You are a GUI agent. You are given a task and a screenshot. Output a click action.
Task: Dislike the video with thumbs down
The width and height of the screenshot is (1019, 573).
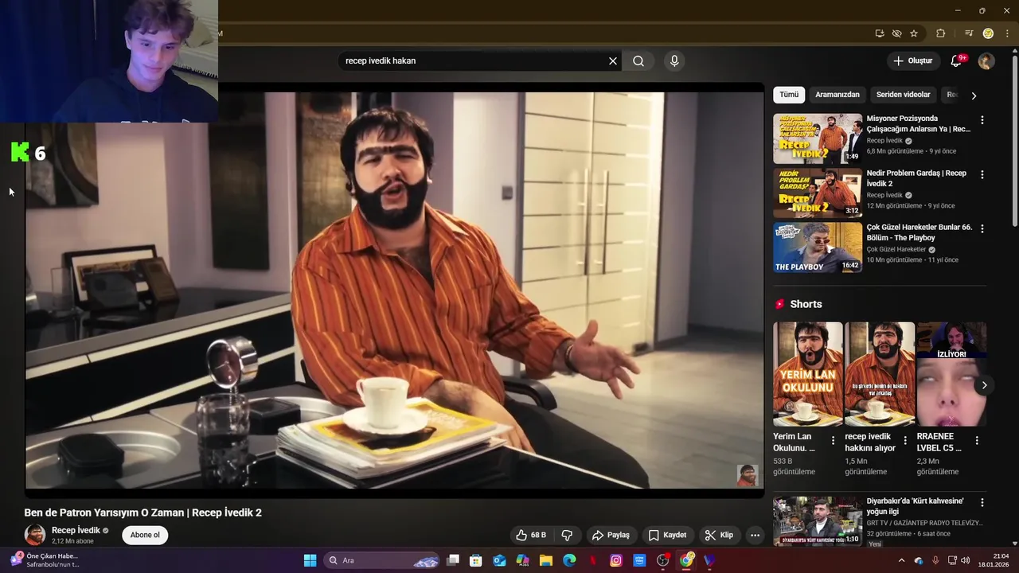(567, 535)
